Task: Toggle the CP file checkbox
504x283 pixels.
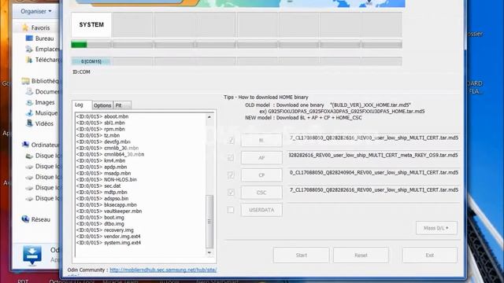Action: [231, 175]
